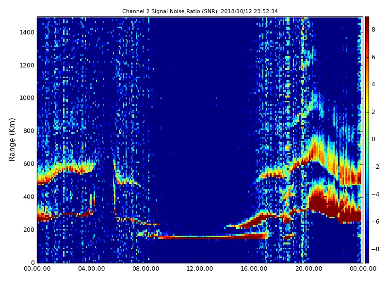The height and width of the screenshot is (291, 388).
Task: Click the 04:00:00 time axis label
Action: 92,269
